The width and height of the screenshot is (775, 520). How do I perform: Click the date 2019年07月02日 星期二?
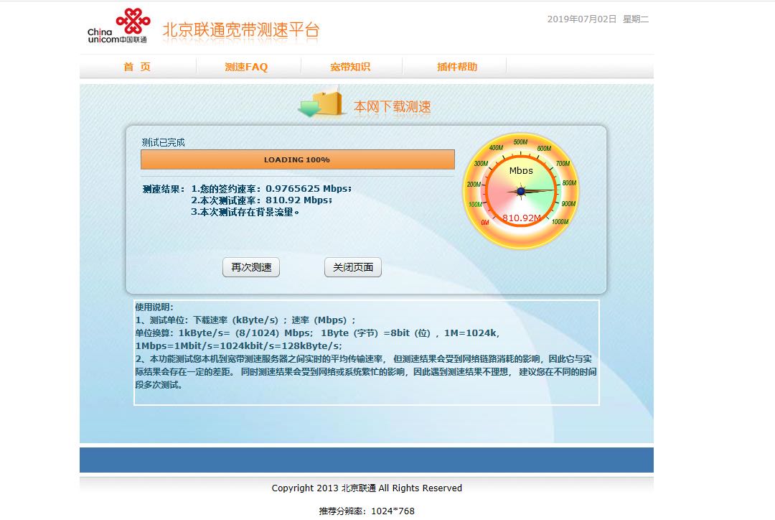click(598, 19)
